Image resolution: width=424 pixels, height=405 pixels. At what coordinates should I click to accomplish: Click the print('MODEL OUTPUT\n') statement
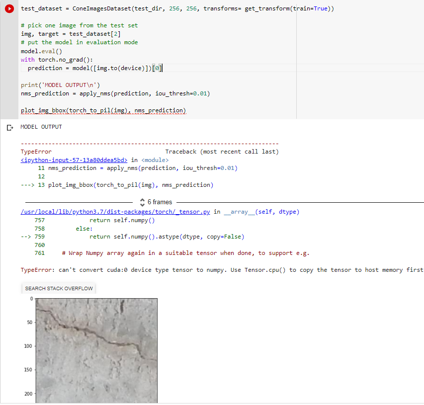[60, 85]
